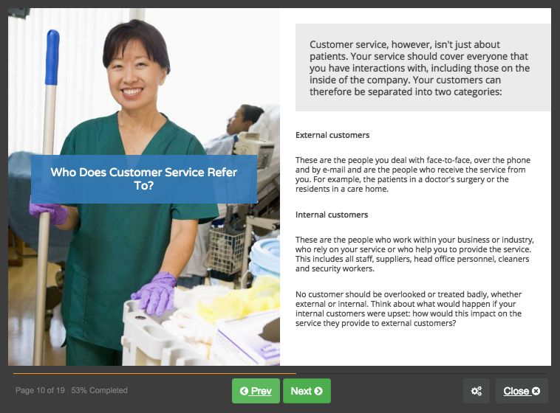
Task: Click the gray intro text box
Action: pos(423,68)
